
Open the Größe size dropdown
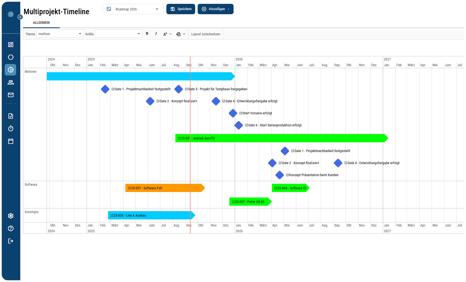118,34
